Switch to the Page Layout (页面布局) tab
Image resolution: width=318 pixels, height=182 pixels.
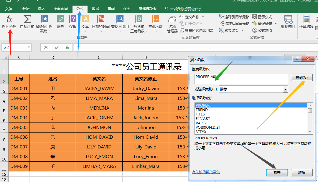[x=60, y=9]
